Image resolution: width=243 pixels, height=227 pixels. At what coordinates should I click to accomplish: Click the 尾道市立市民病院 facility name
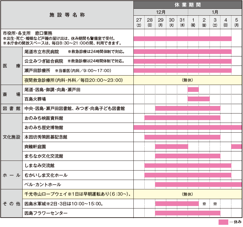[42, 51]
